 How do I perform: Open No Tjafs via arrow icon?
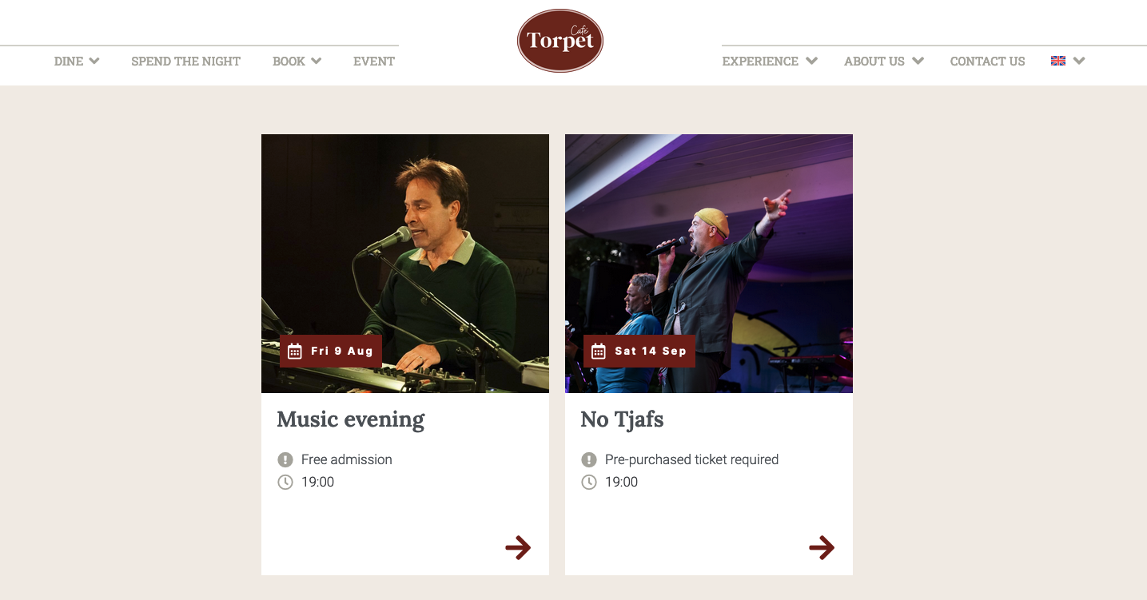coord(822,547)
